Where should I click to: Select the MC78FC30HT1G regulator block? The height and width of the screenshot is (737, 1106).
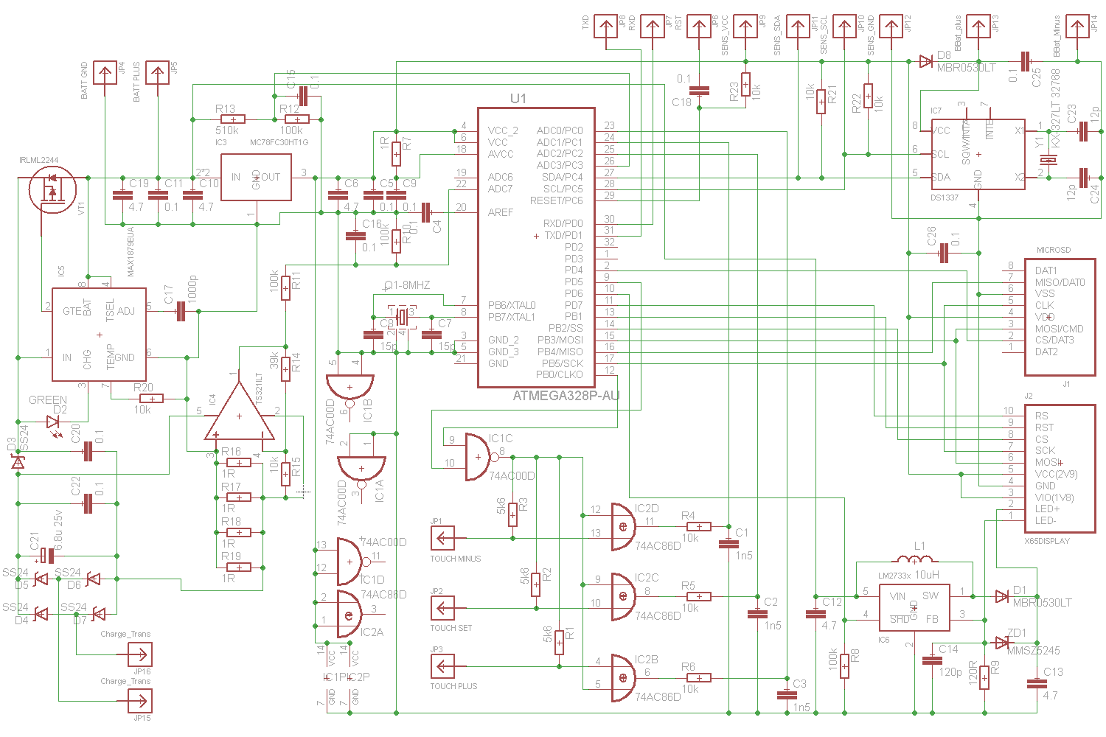(x=256, y=177)
